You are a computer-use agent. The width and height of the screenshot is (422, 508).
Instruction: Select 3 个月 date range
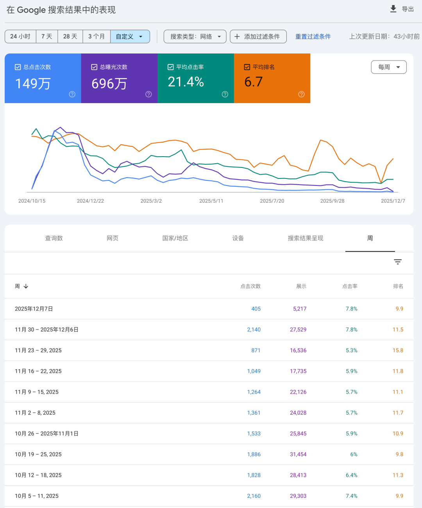click(97, 36)
